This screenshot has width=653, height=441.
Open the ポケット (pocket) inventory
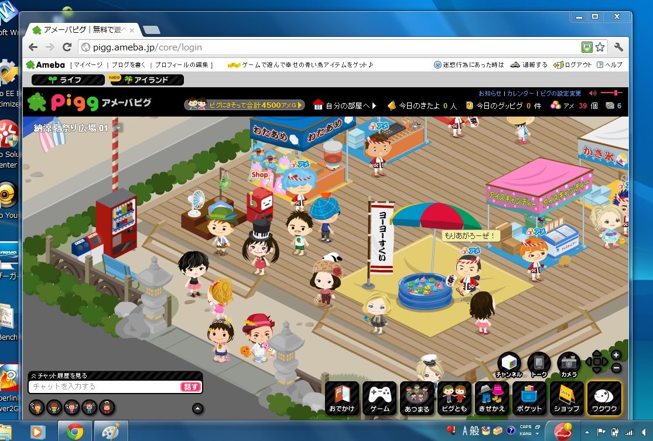click(529, 398)
